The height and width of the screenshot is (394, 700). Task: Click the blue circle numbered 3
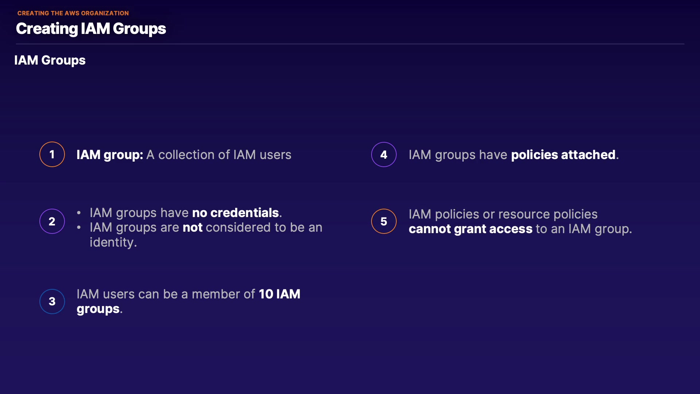point(52,301)
